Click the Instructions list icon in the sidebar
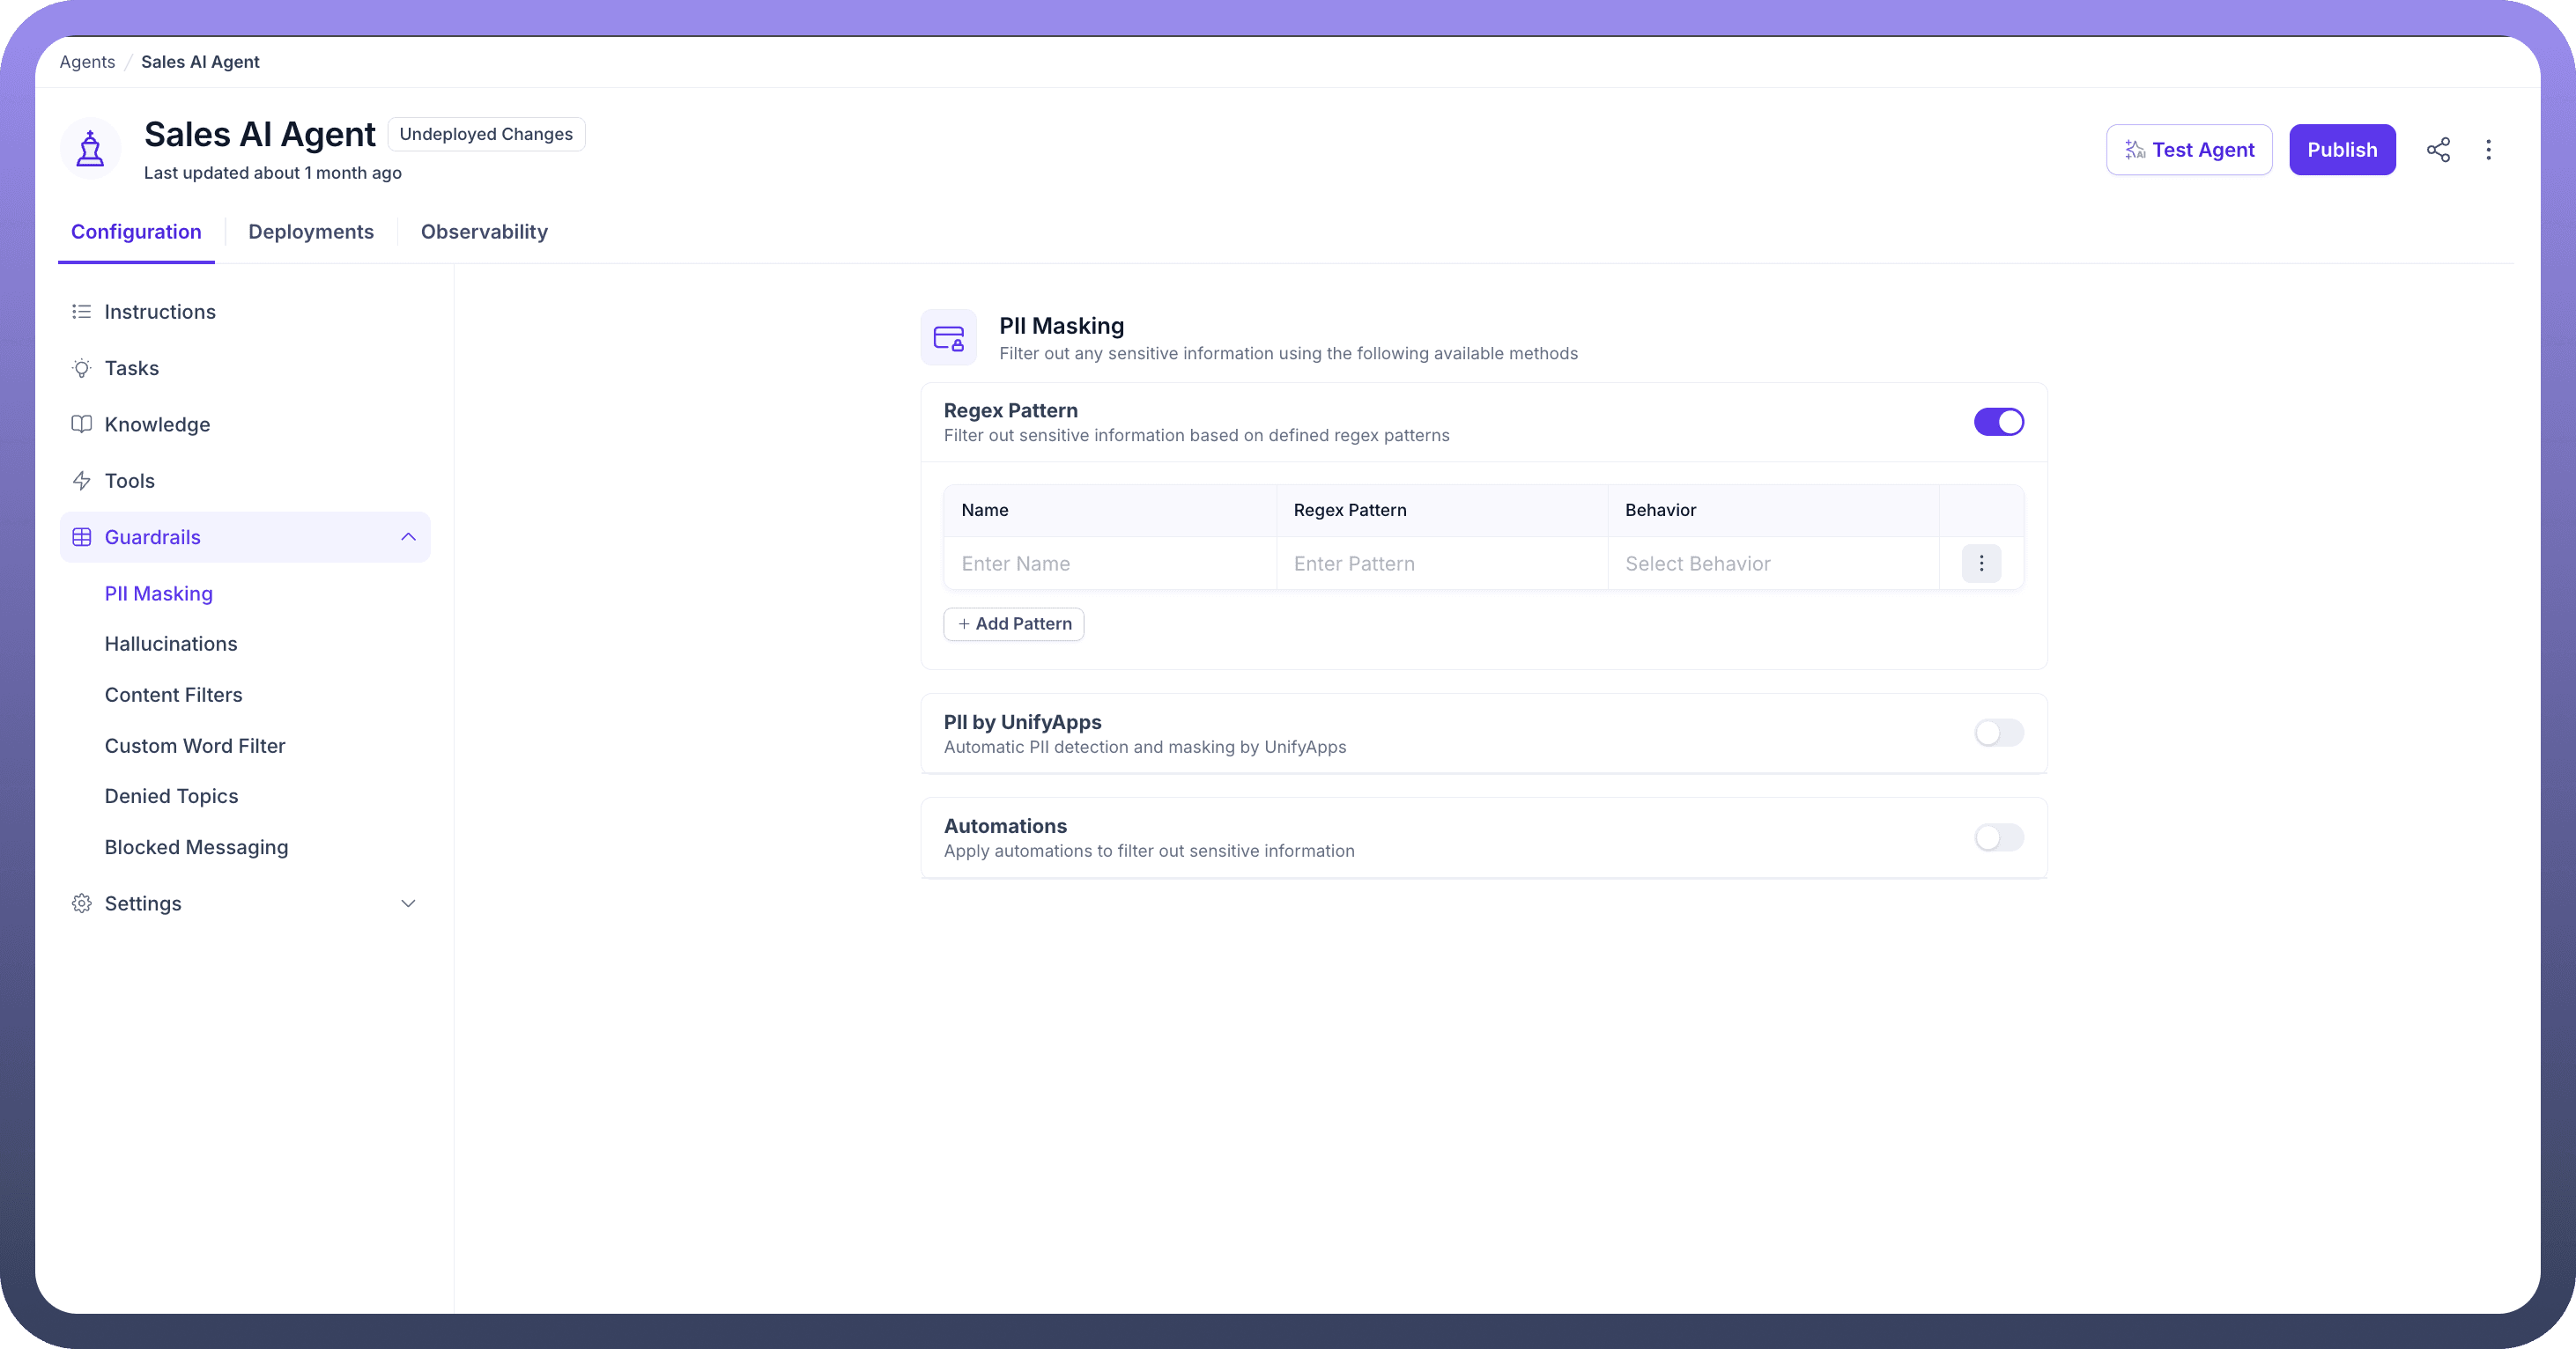This screenshot has width=2576, height=1349. pyautogui.click(x=82, y=312)
